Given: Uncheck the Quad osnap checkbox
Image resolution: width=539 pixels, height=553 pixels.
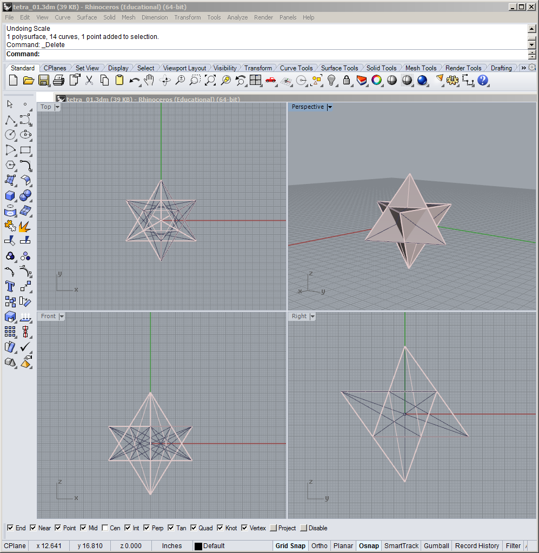Looking at the screenshot, I should [x=194, y=528].
